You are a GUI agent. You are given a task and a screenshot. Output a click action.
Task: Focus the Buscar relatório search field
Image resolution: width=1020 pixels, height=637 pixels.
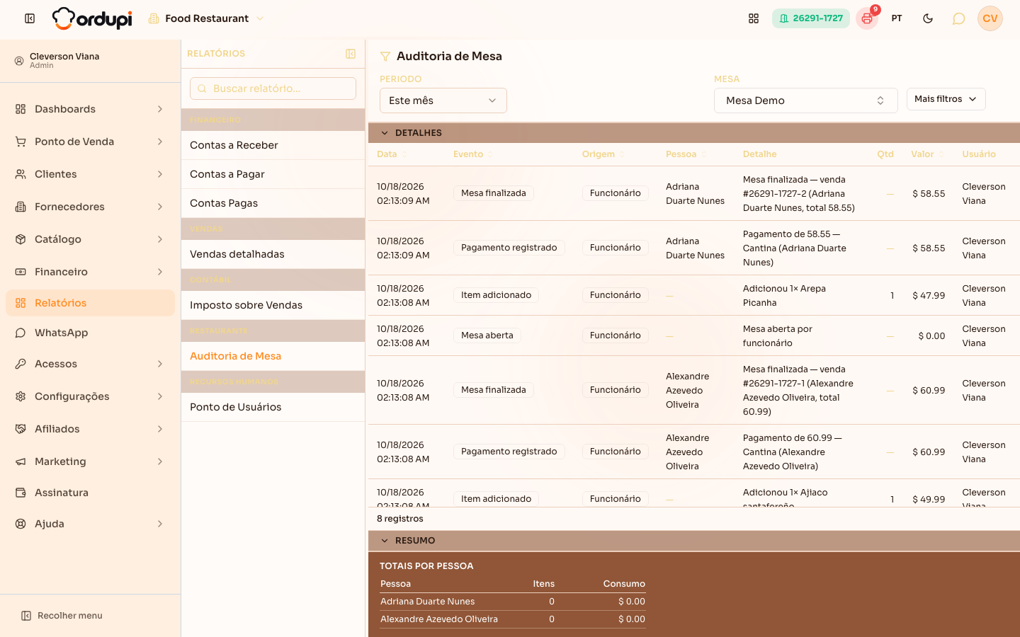click(273, 88)
